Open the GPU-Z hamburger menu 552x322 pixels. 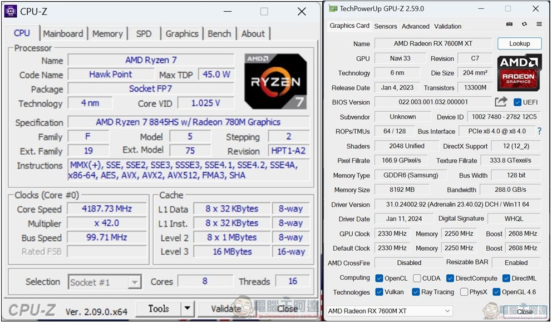tap(539, 24)
